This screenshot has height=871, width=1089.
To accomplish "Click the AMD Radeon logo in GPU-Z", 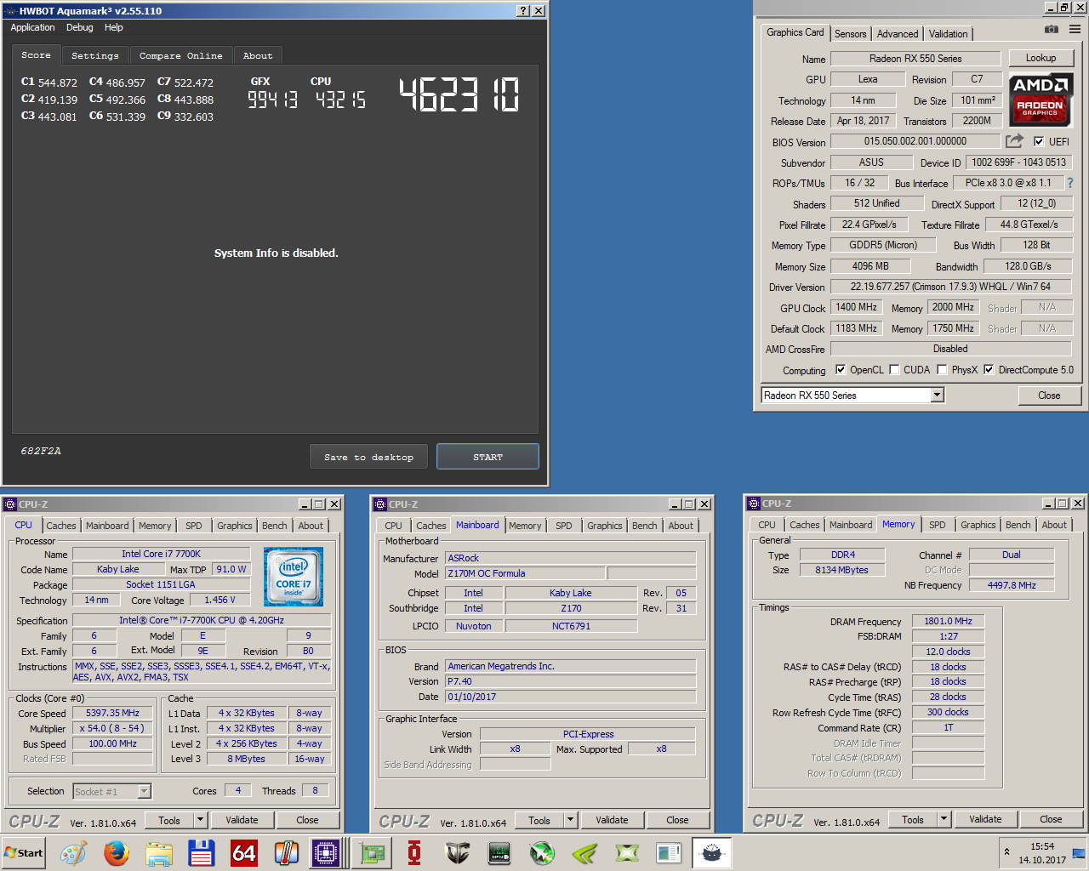I will pos(1040,100).
